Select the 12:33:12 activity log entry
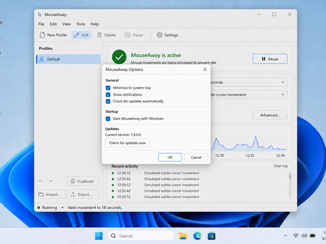This screenshot has height=244, width=326. click(x=156, y=185)
